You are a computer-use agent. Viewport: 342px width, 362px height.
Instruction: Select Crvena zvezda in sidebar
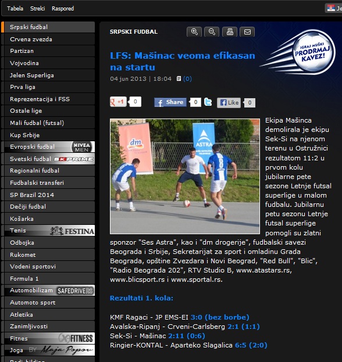click(x=48, y=40)
